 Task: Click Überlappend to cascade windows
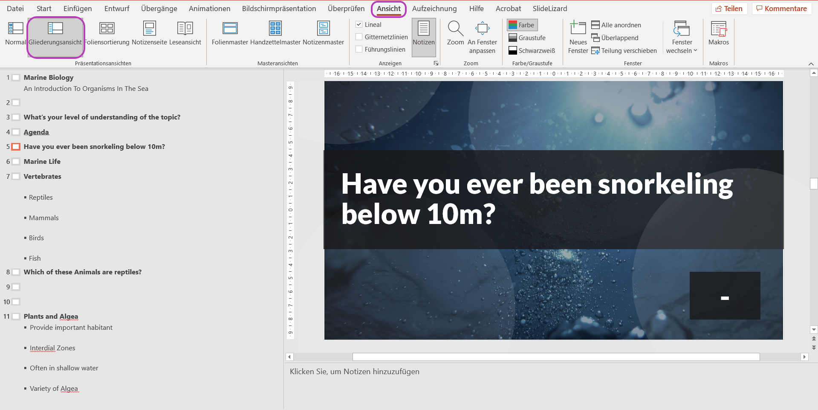point(615,38)
